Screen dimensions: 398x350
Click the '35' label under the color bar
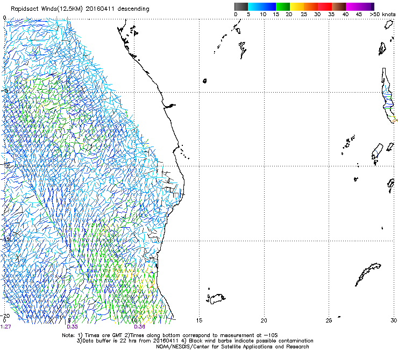[x=331, y=15]
